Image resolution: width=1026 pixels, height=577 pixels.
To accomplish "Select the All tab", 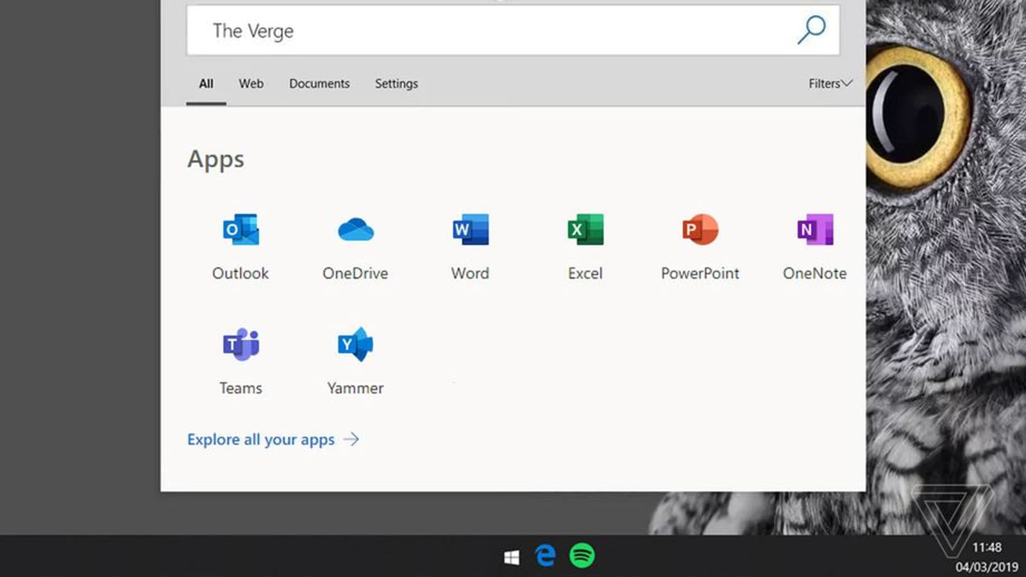I will pos(206,84).
